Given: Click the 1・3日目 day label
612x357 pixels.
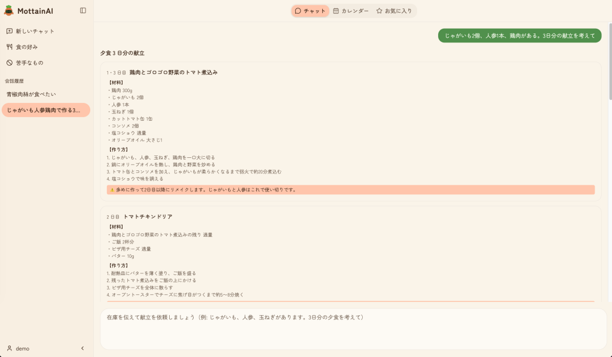Looking at the screenshot, I should pyautogui.click(x=117, y=72).
